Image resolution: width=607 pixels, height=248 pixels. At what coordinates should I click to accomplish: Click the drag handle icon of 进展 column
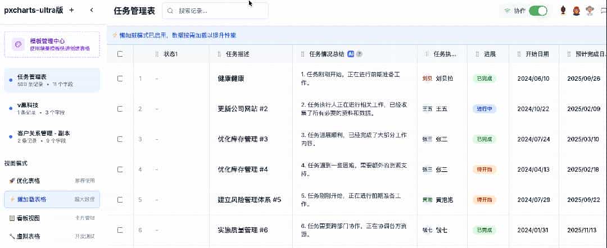pyautogui.click(x=477, y=54)
